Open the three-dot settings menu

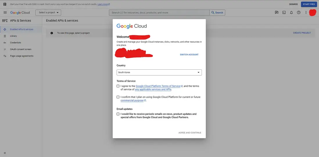coord(306,12)
